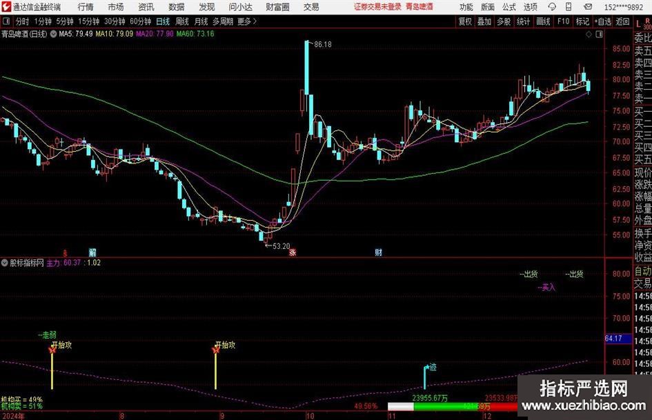The image size is (652, 420).
Task: Click the 统计 statistics button
Action: point(523,21)
